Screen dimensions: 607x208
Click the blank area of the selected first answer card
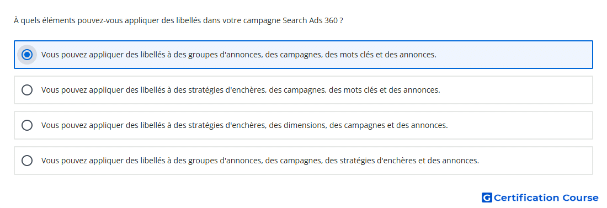click(515, 55)
